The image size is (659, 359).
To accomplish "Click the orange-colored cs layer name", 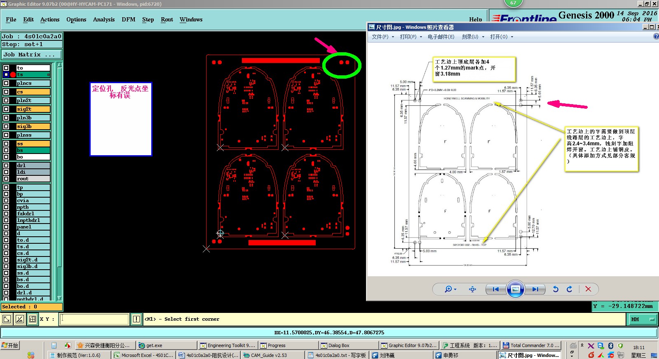I will coord(33,92).
